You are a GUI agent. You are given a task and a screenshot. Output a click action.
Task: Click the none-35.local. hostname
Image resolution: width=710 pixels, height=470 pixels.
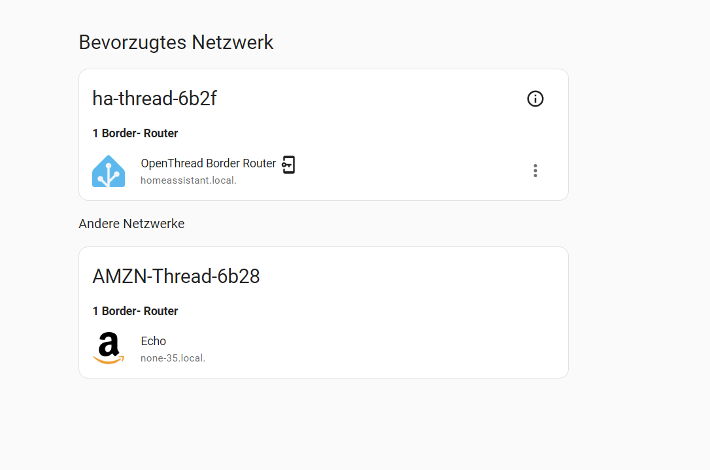[x=173, y=358]
